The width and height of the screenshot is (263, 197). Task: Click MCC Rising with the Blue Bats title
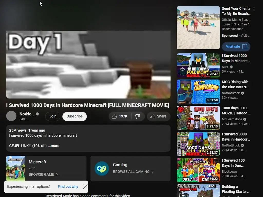[x=235, y=84]
